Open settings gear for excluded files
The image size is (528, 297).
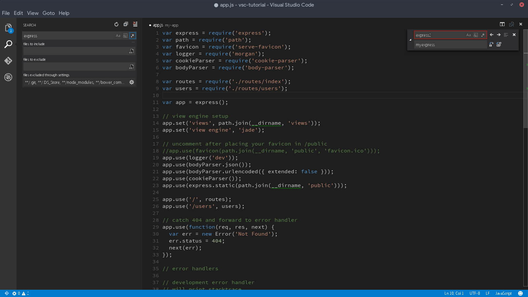click(132, 82)
